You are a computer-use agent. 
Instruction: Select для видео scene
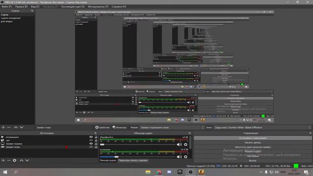(6, 21)
